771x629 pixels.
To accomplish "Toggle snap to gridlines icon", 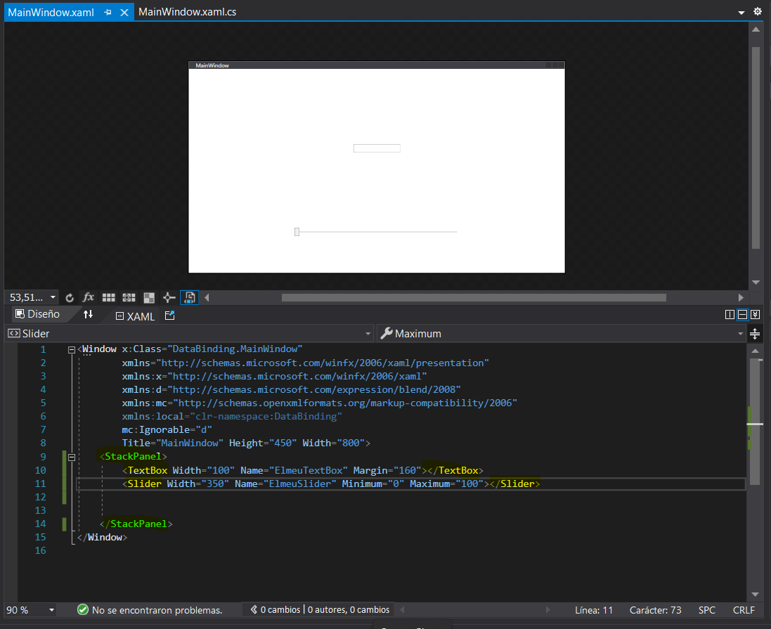I will point(129,298).
